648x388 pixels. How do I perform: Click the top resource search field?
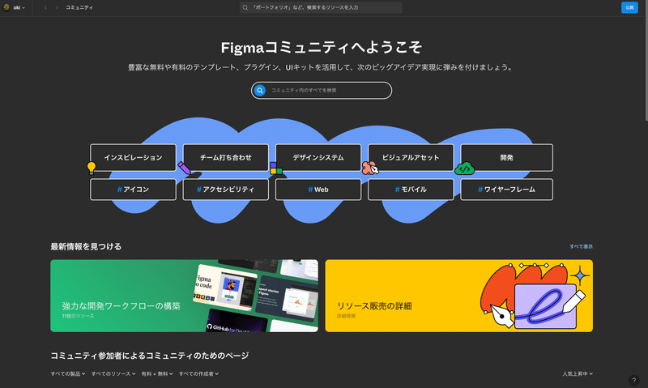(x=321, y=7)
